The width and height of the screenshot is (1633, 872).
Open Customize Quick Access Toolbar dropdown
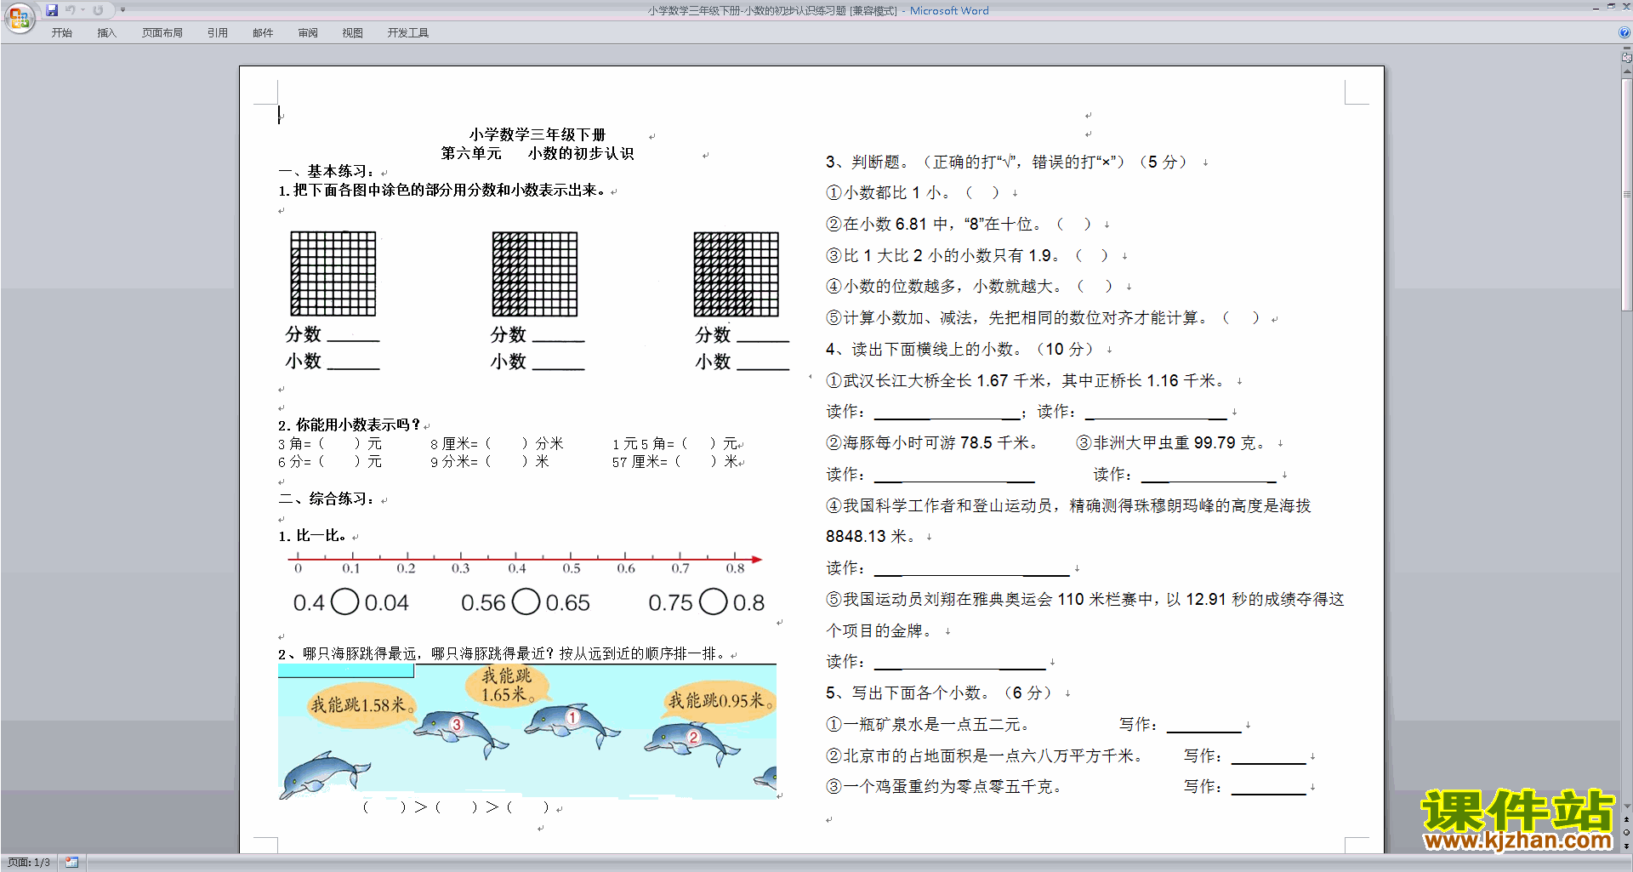[122, 10]
